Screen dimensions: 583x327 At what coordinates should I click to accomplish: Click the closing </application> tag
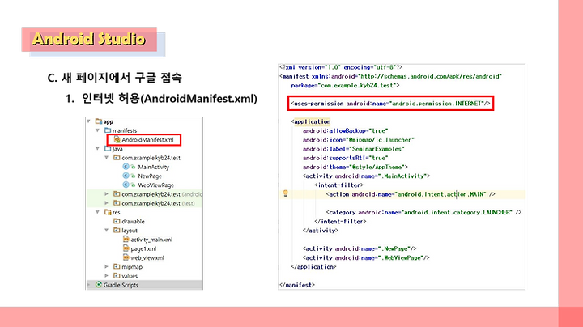coord(313,267)
